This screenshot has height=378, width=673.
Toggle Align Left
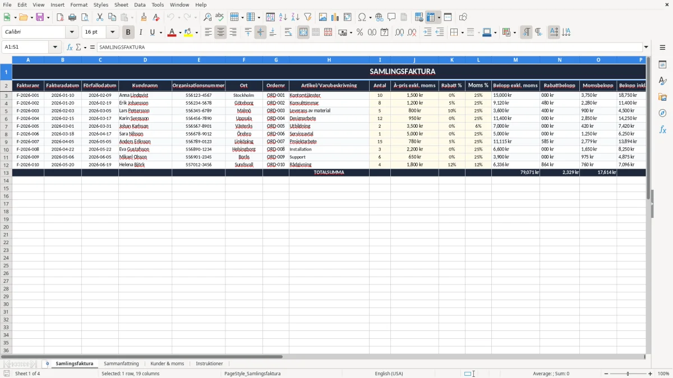click(x=208, y=32)
